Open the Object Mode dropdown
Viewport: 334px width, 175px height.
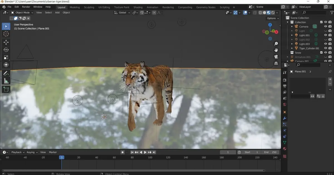tap(22, 13)
